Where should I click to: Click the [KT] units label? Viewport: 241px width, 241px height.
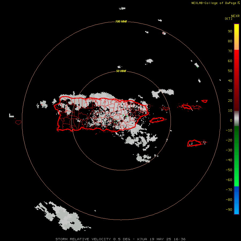228,18
